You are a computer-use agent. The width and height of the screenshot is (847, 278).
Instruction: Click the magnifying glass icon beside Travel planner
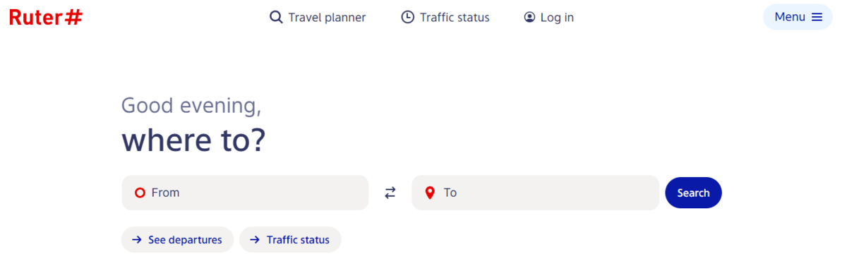(x=276, y=17)
